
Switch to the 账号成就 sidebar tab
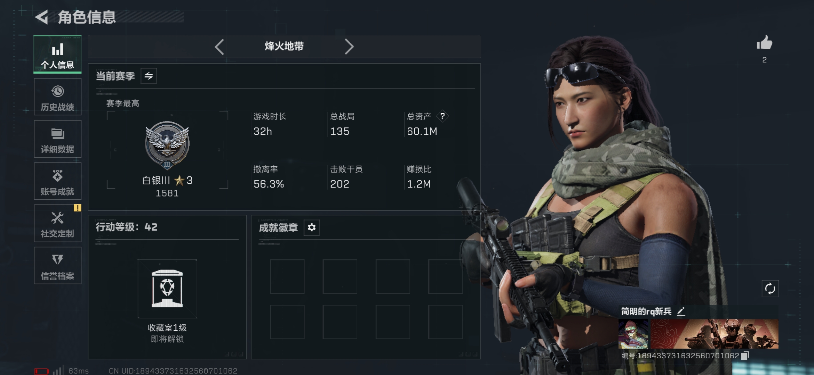tap(58, 181)
